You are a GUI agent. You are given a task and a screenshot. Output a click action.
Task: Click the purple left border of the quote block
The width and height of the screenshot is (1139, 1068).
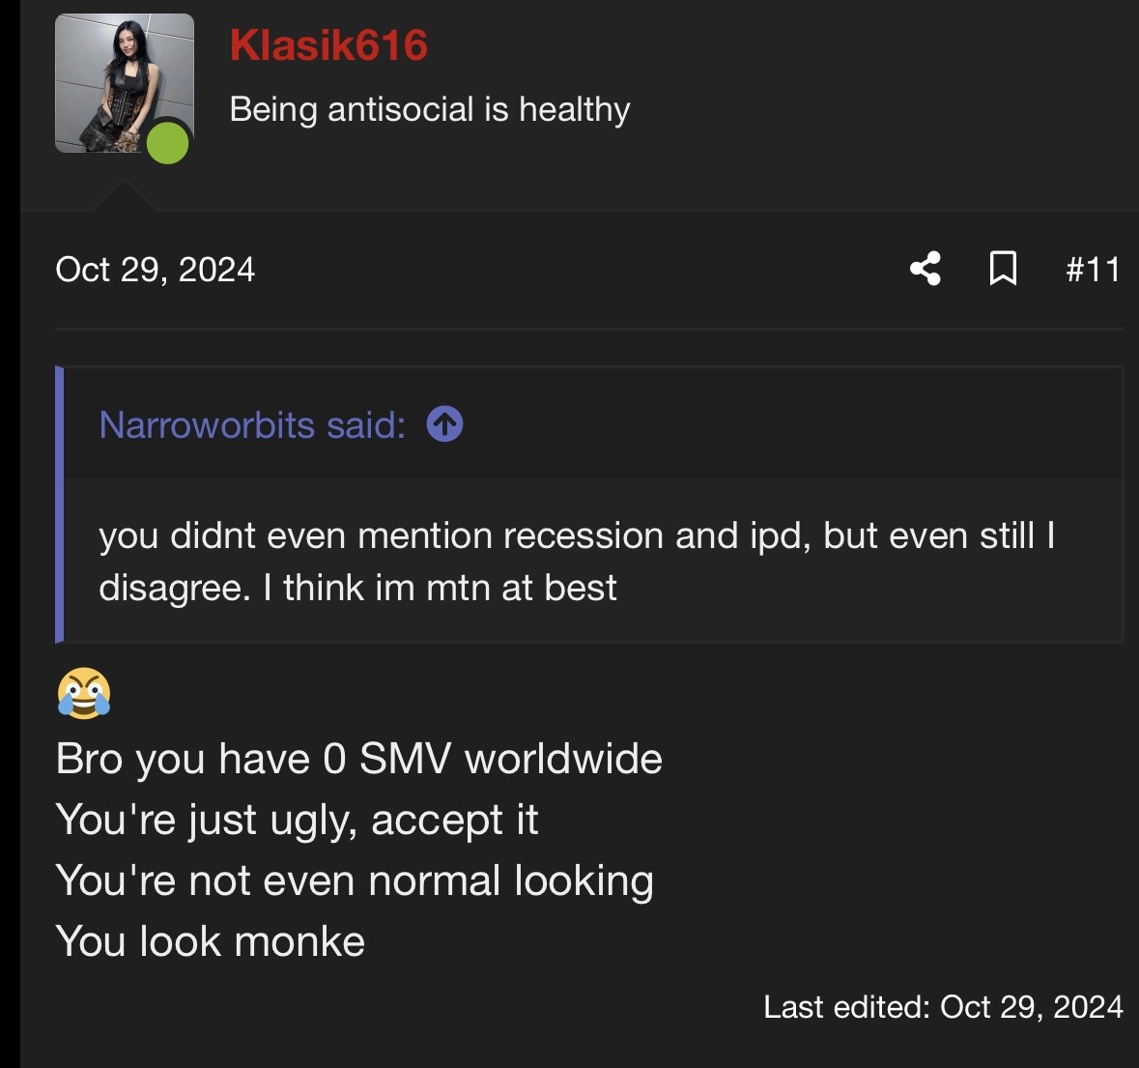pyautogui.click(x=60, y=505)
